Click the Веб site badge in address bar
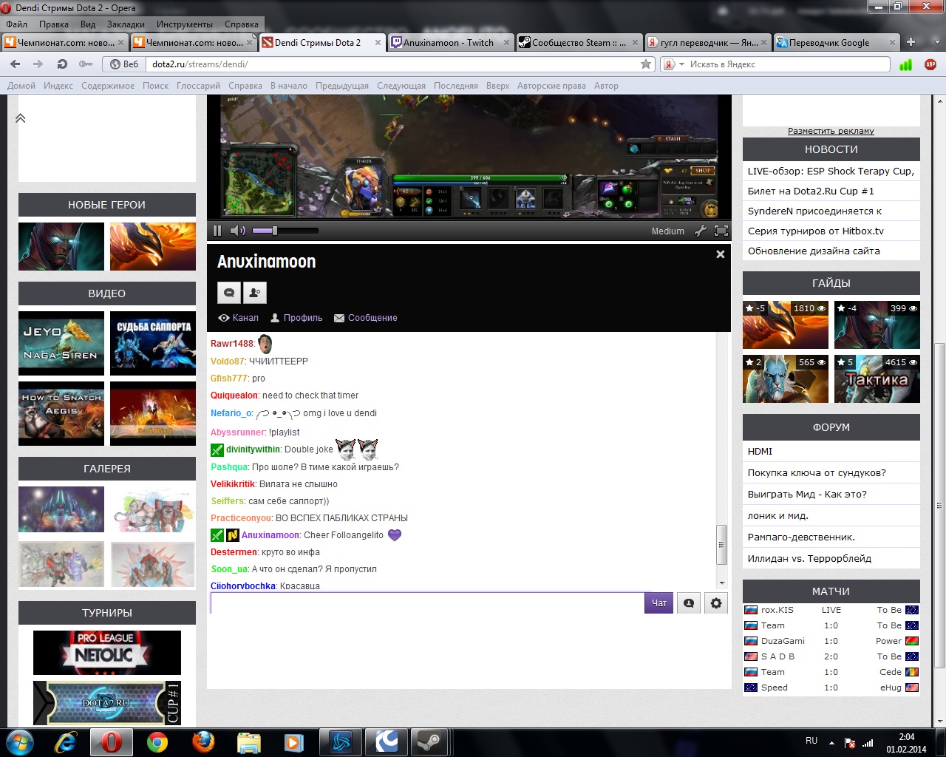946x757 pixels. (124, 64)
